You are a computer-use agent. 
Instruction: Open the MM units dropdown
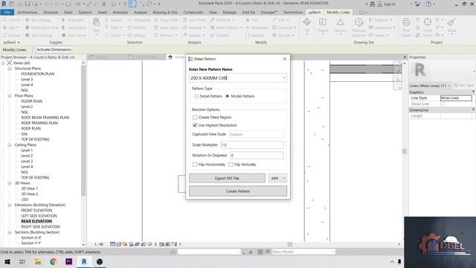[x=277, y=179]
